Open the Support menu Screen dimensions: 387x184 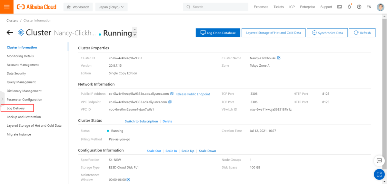pyautogui.click(x=326, y=7)
